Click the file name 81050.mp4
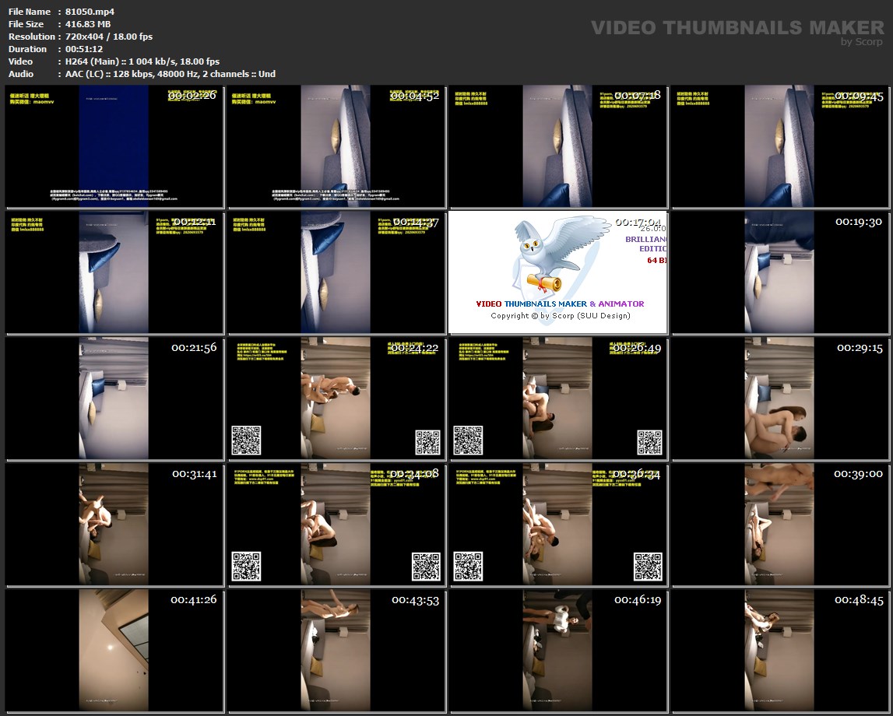The image size is (893, 716). [90, 12]
